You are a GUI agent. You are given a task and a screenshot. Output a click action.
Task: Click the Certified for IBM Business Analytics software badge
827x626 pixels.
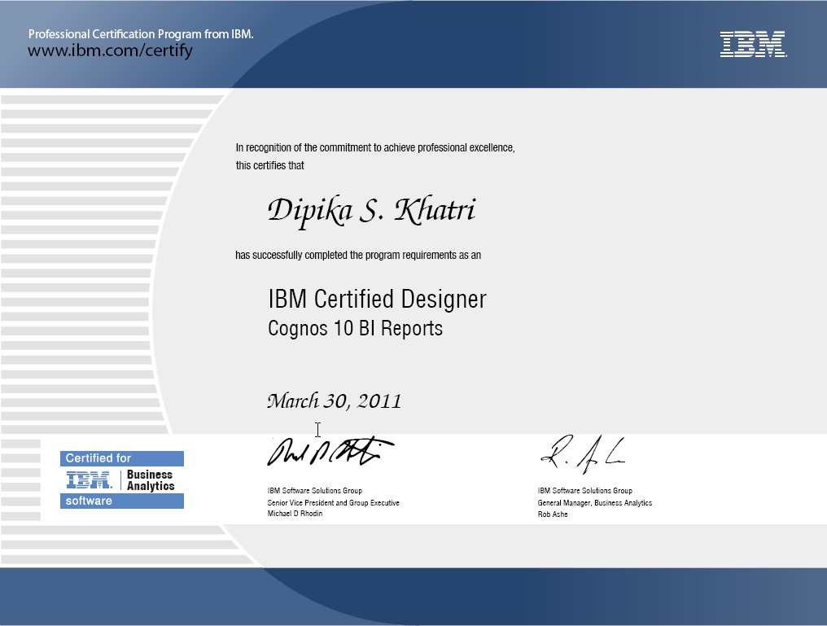click(x=122, y=479)
